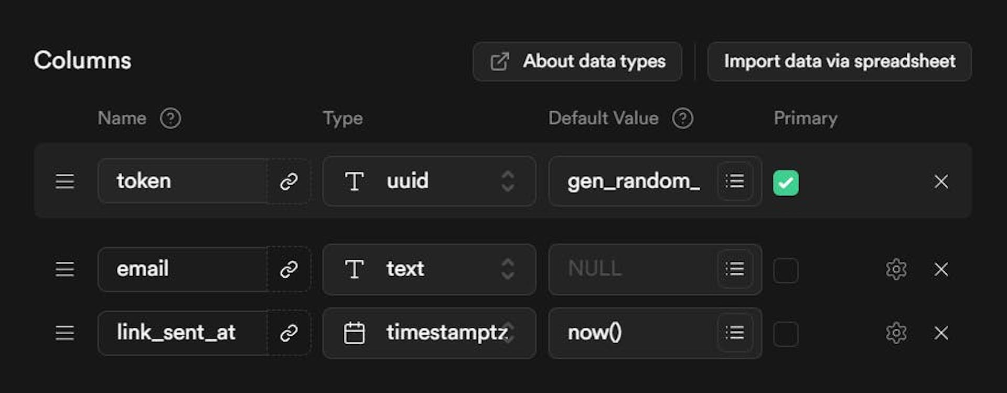
Task: Grab the drag handle of the email row
Action: tap(65, 269)
